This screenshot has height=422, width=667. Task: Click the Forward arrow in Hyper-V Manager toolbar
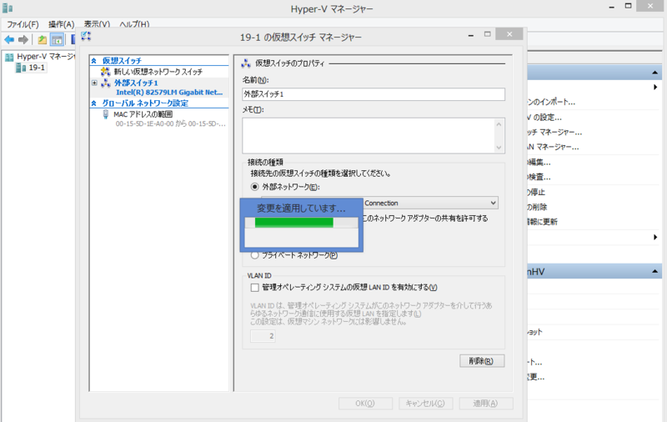(23, 40)
